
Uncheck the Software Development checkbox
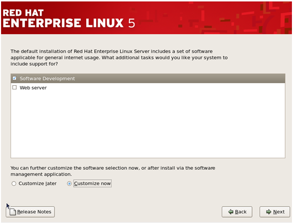14,78
